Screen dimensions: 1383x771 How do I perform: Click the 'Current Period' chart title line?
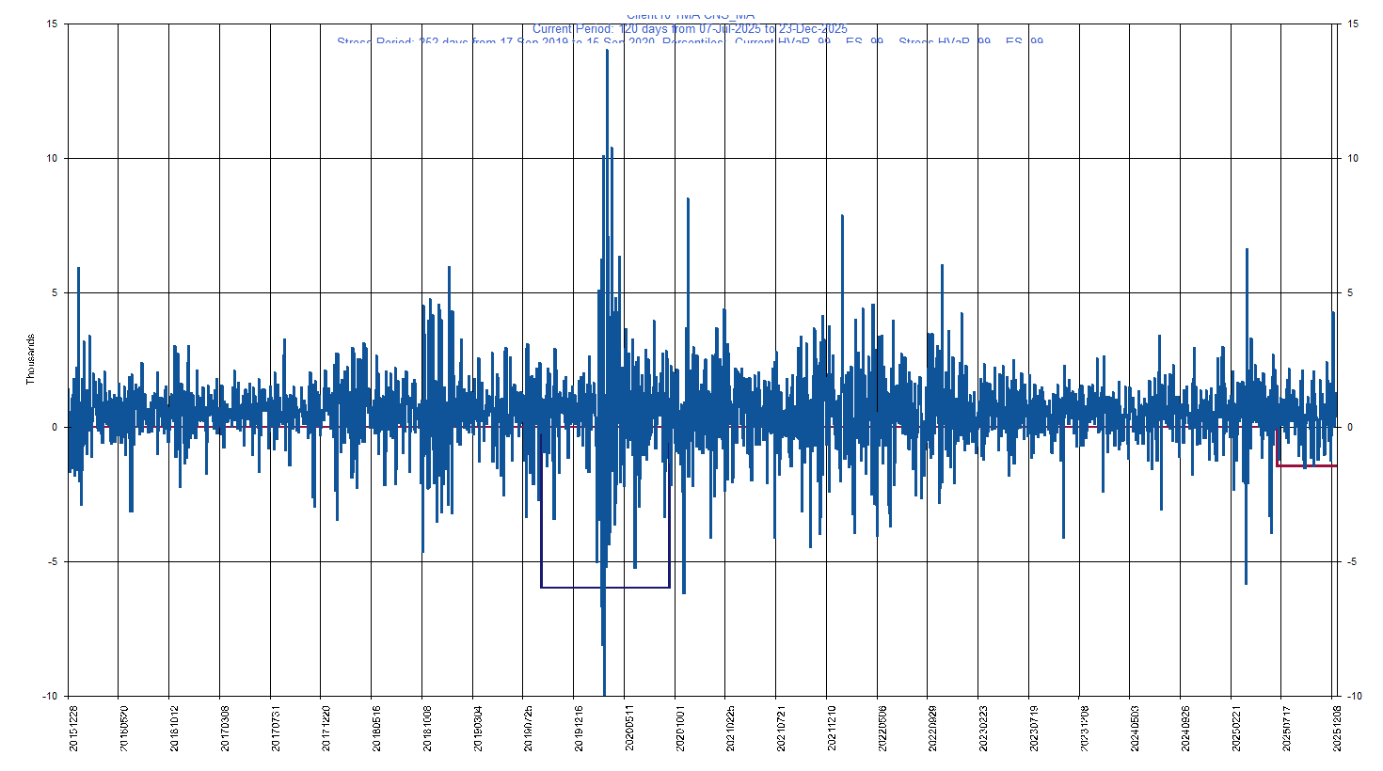pyautogui.click(x=690, y=29)
